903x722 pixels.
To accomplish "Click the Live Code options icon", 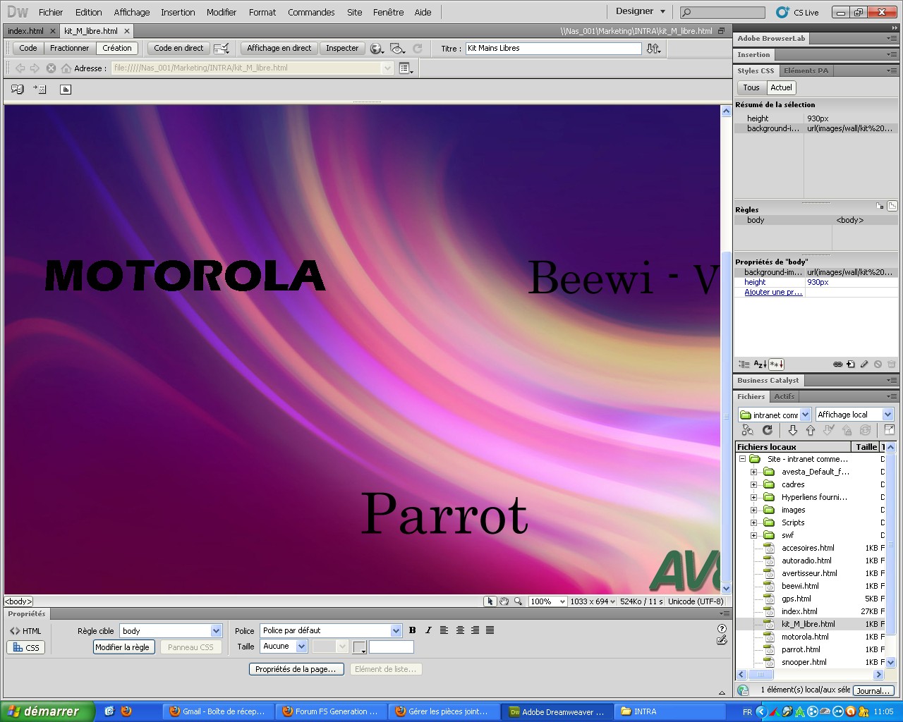I will coord(222,49).
